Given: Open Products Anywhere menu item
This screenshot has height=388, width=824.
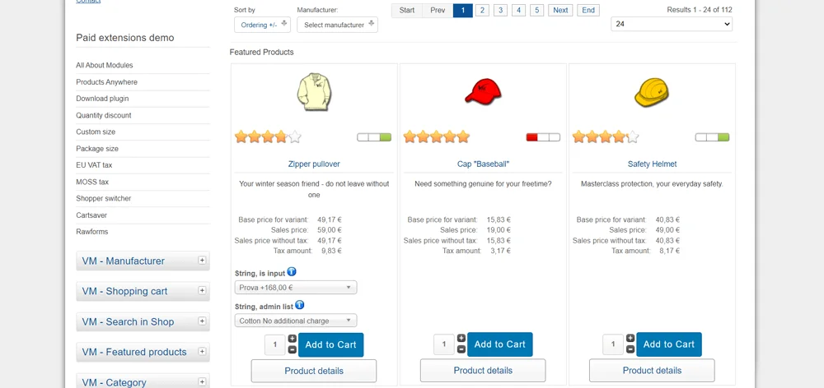Looking at the screenshot, I should click(x=106, y=82).
